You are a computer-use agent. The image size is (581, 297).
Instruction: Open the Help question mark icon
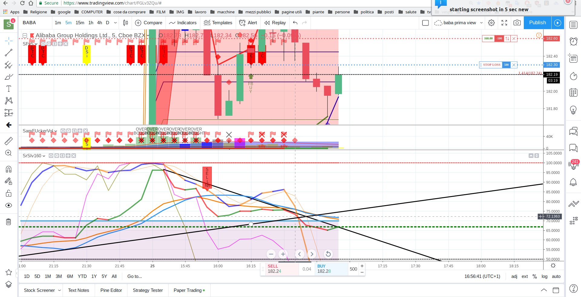pyautogui.click(x=573, y=289)
